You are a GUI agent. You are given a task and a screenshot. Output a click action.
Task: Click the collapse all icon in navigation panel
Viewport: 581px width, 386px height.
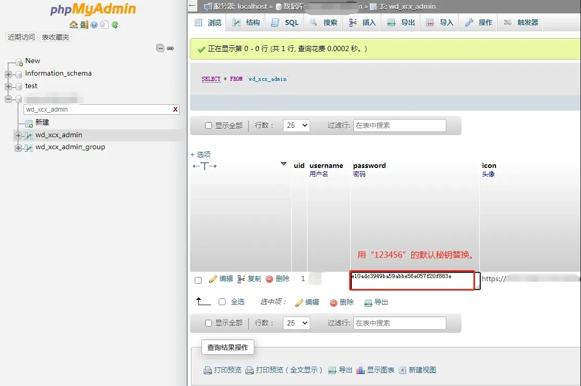coord(161,48)
